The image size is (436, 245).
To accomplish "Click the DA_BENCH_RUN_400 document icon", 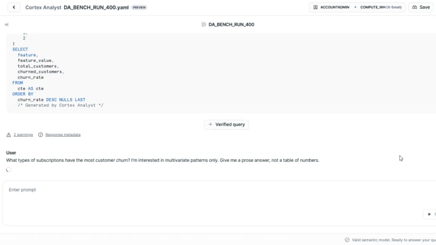I will click(204, 24).
